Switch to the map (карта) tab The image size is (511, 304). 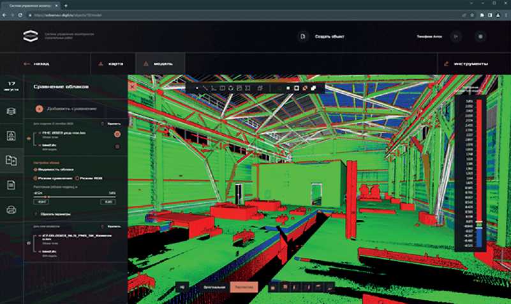click(111, 64)
